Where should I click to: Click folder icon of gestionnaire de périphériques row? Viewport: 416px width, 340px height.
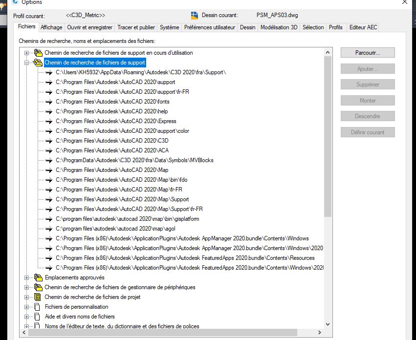point(38,287)
